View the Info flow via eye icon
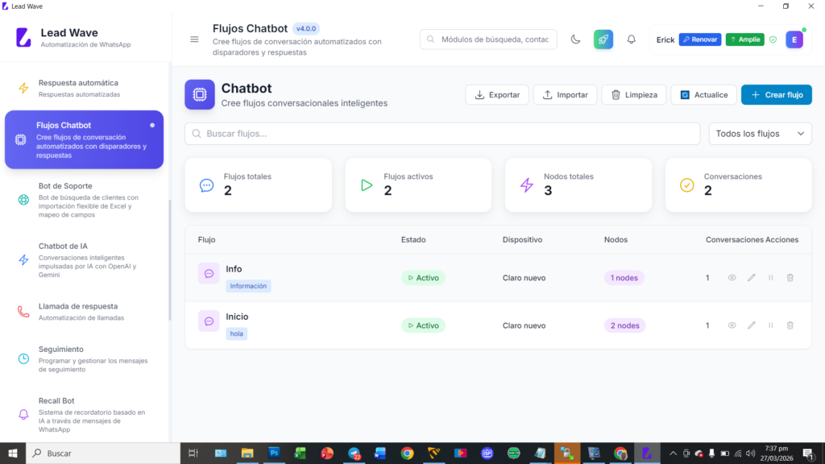The image size is (825, 464). click(x=732, y=278)
